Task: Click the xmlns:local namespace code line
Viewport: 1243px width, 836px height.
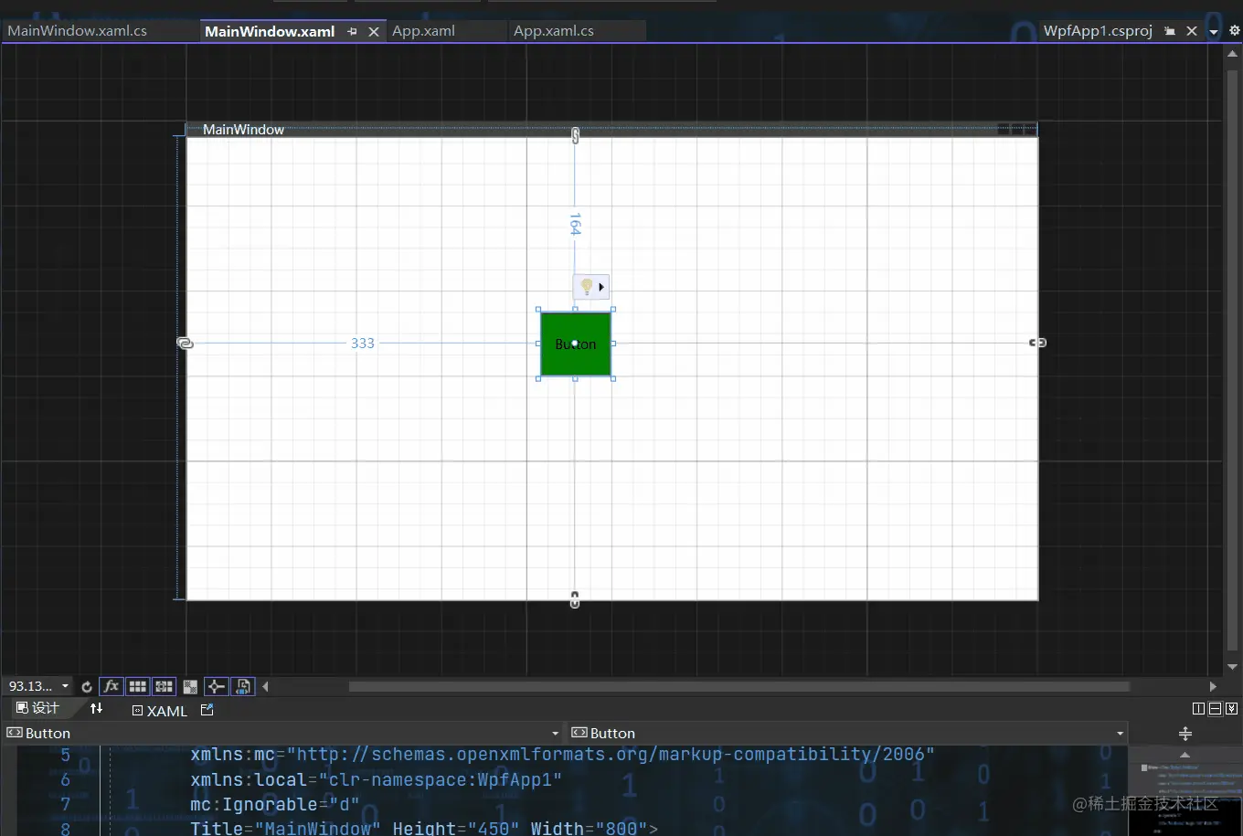Action: 377,779
